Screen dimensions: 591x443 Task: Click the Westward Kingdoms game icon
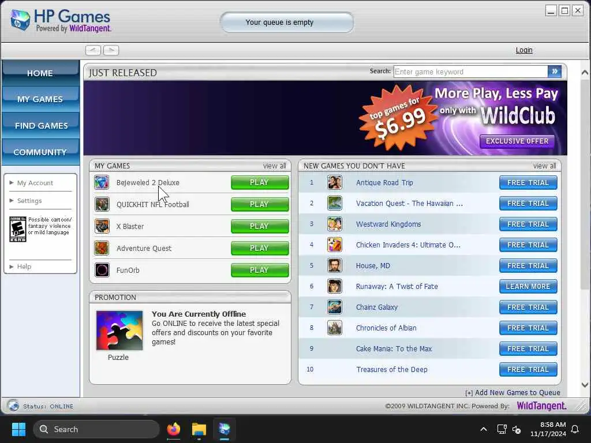click(334, 224)
